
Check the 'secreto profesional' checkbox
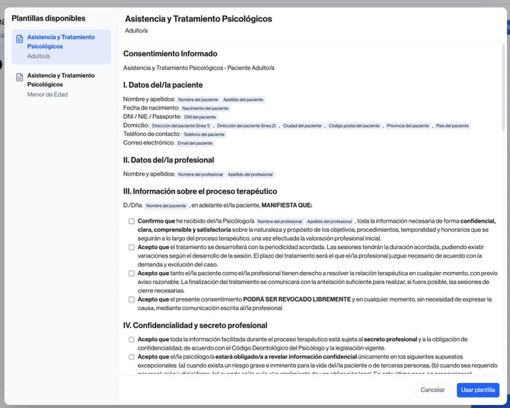132,340
